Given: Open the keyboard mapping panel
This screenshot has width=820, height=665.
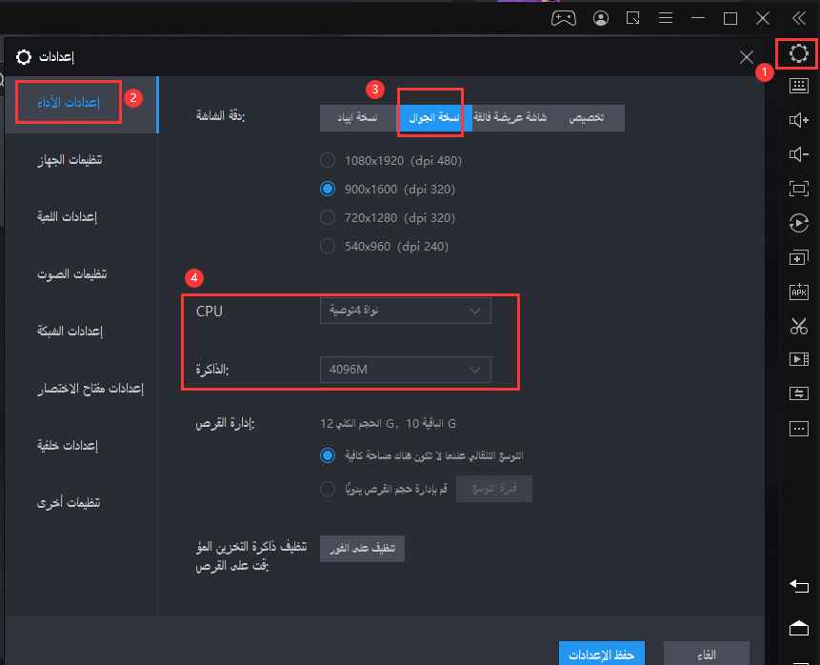Looking at the screenshot, I should pyautogui.click(x=798, y=88).
